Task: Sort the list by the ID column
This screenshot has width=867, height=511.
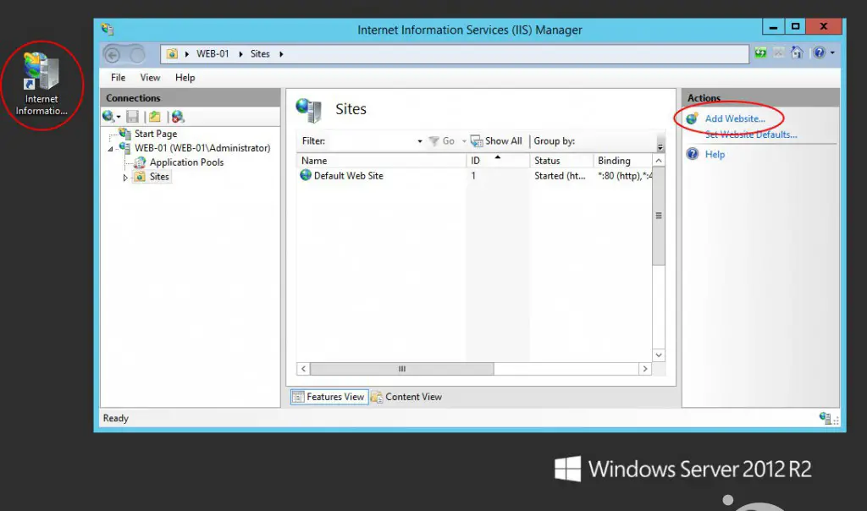Action: [498, 160]
